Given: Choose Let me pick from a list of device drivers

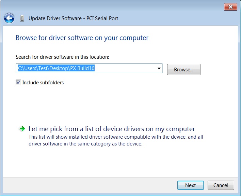Looking at the screenshot, I should [112, 129].
